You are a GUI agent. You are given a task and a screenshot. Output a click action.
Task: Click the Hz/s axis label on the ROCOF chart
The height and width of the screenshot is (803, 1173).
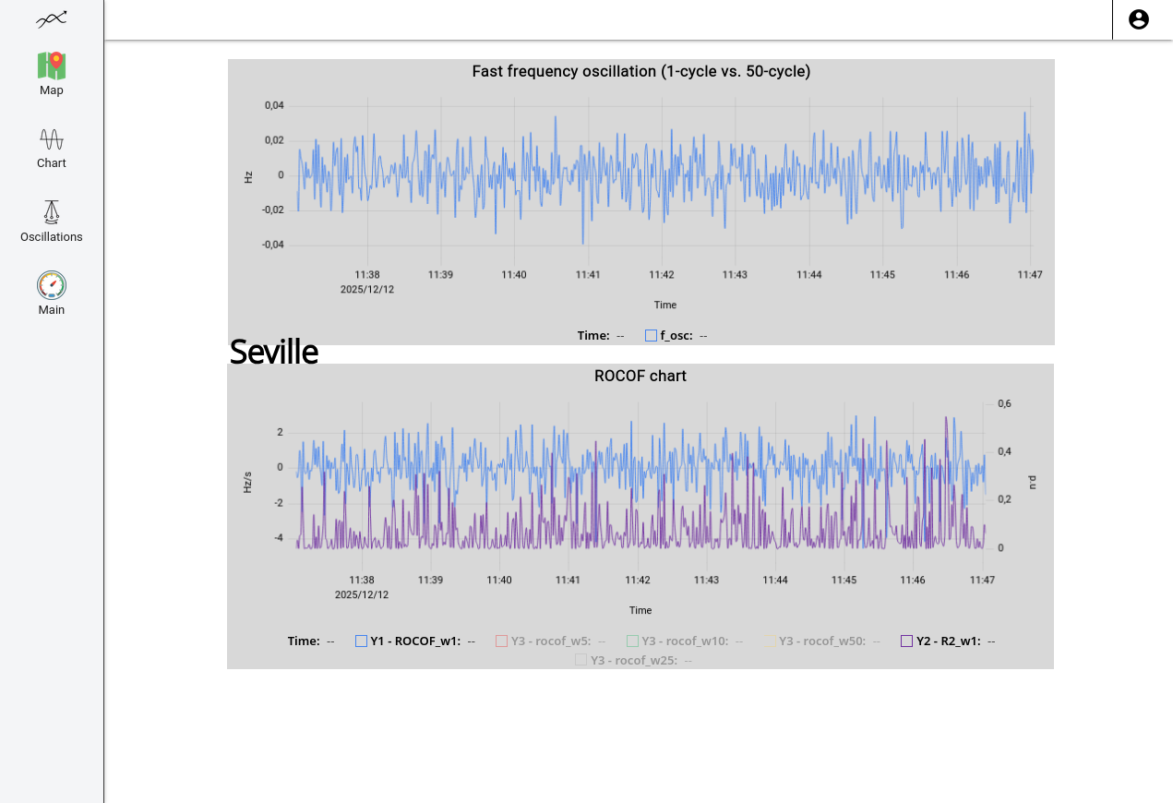click(248, 483)
